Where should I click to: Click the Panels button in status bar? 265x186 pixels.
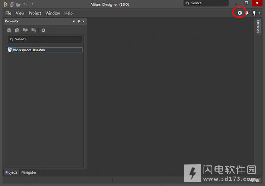[x=254, y=180]
